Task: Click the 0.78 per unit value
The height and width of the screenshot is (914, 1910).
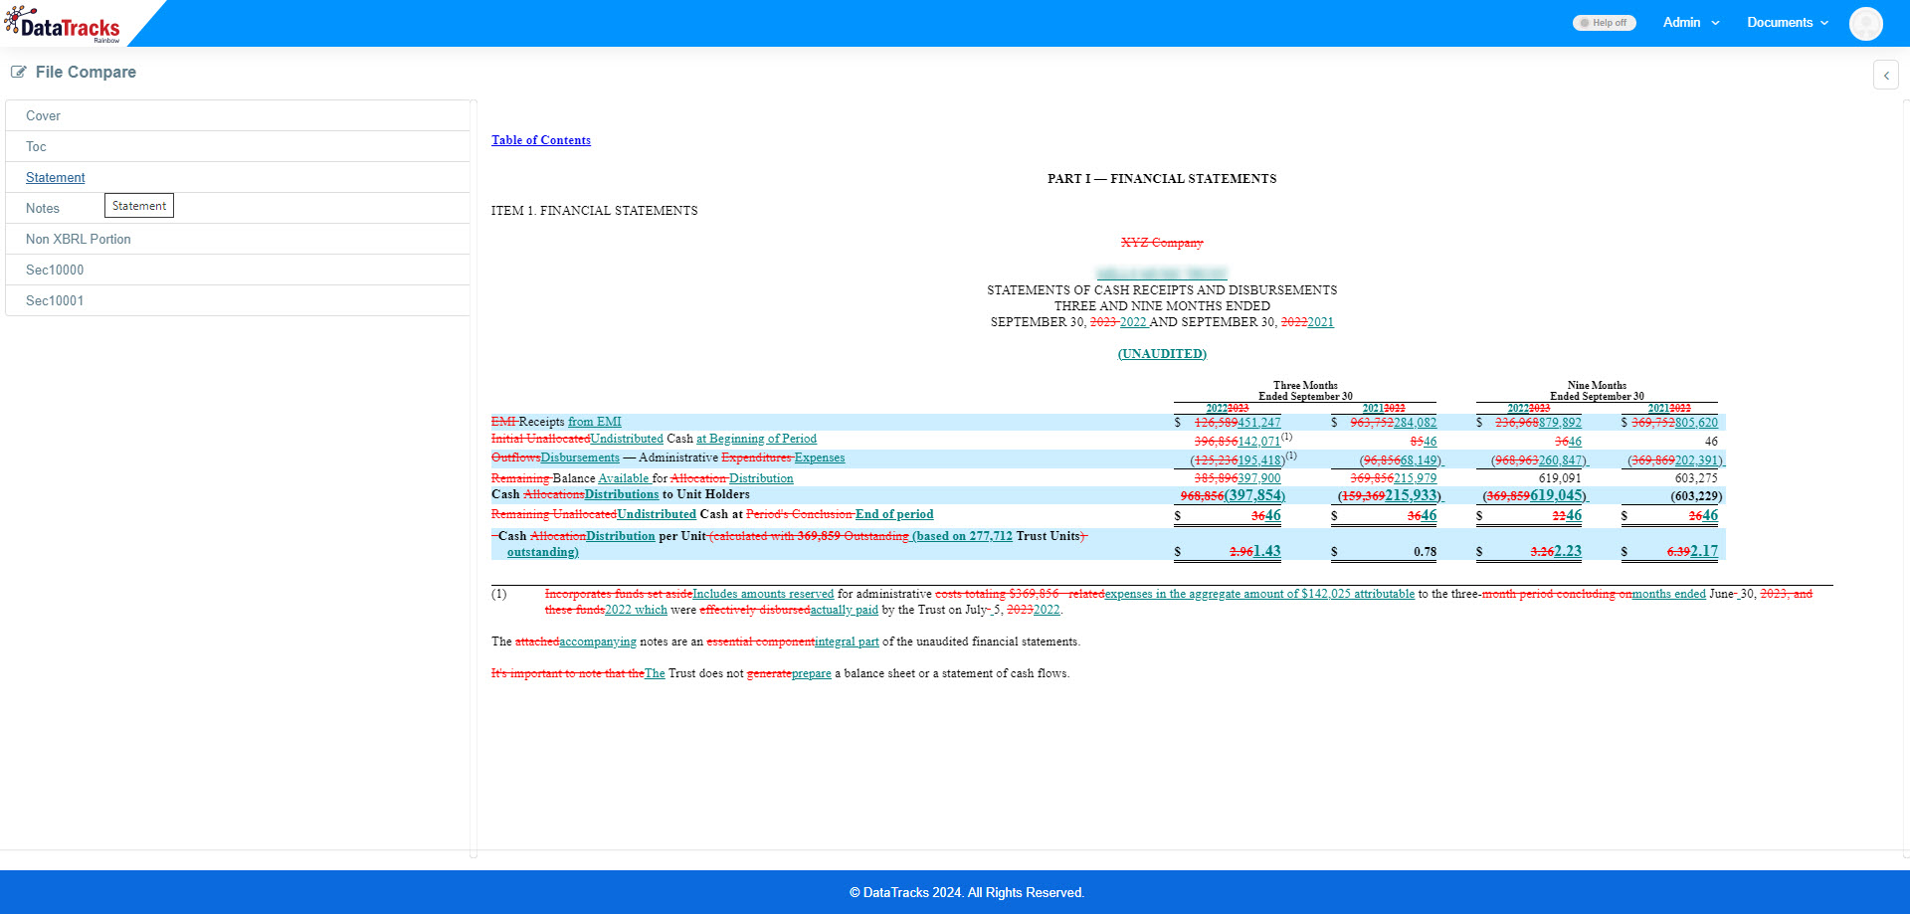Action: [1425, 552]
